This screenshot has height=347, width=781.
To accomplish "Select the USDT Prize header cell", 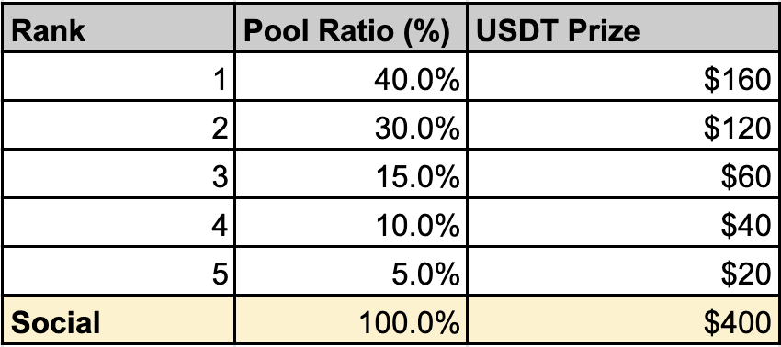I will pyautogui.click(x=624, y=28).
